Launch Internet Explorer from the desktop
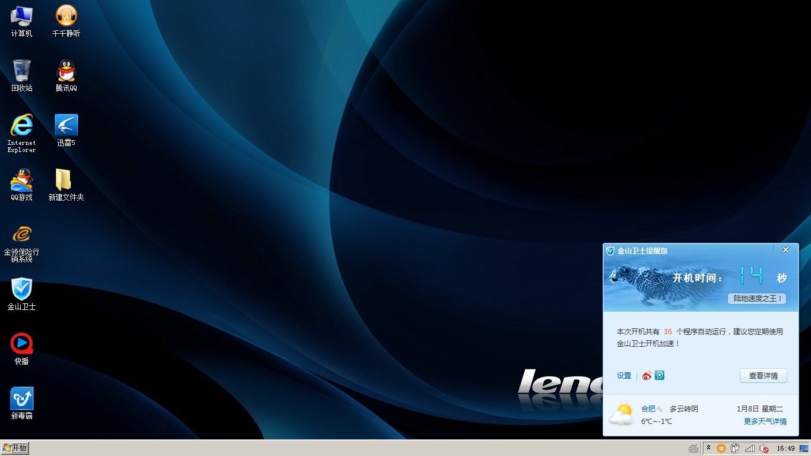Viewport: 811px width, 456px height. click(x=22, y=134)
